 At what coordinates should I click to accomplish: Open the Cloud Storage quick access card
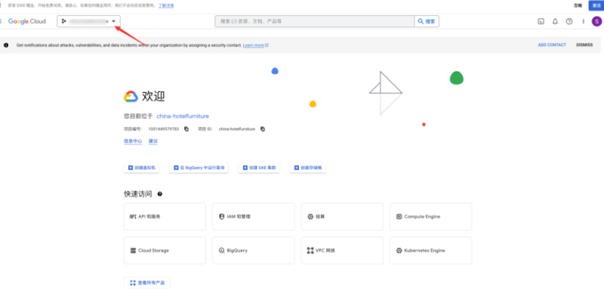tap(165, 251)
